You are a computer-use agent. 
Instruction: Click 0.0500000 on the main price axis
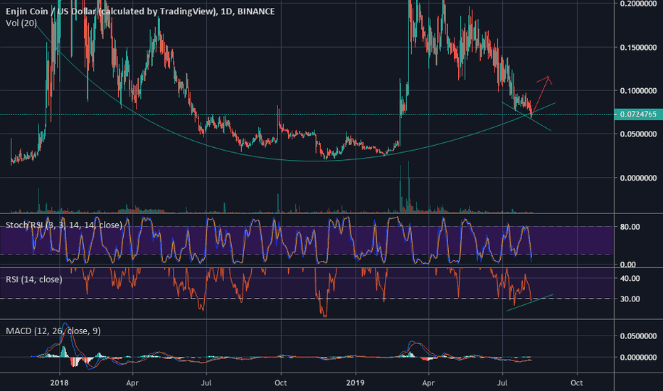638,134
